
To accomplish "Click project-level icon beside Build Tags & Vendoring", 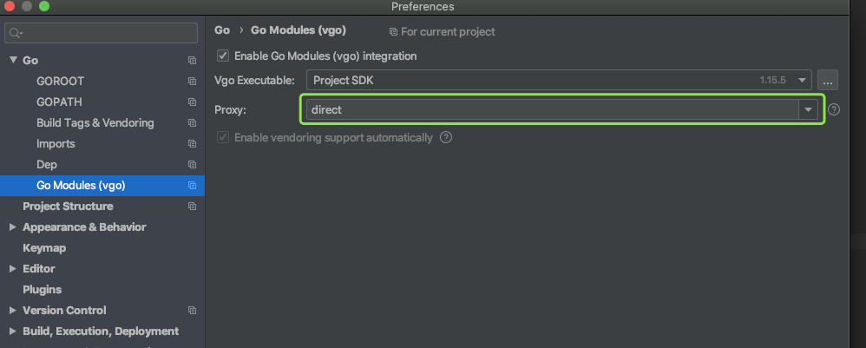I will [192, 123].
